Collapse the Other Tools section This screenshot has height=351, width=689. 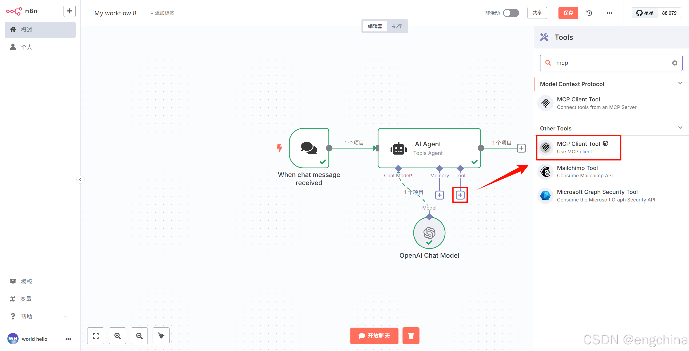(x=680, y=128)
